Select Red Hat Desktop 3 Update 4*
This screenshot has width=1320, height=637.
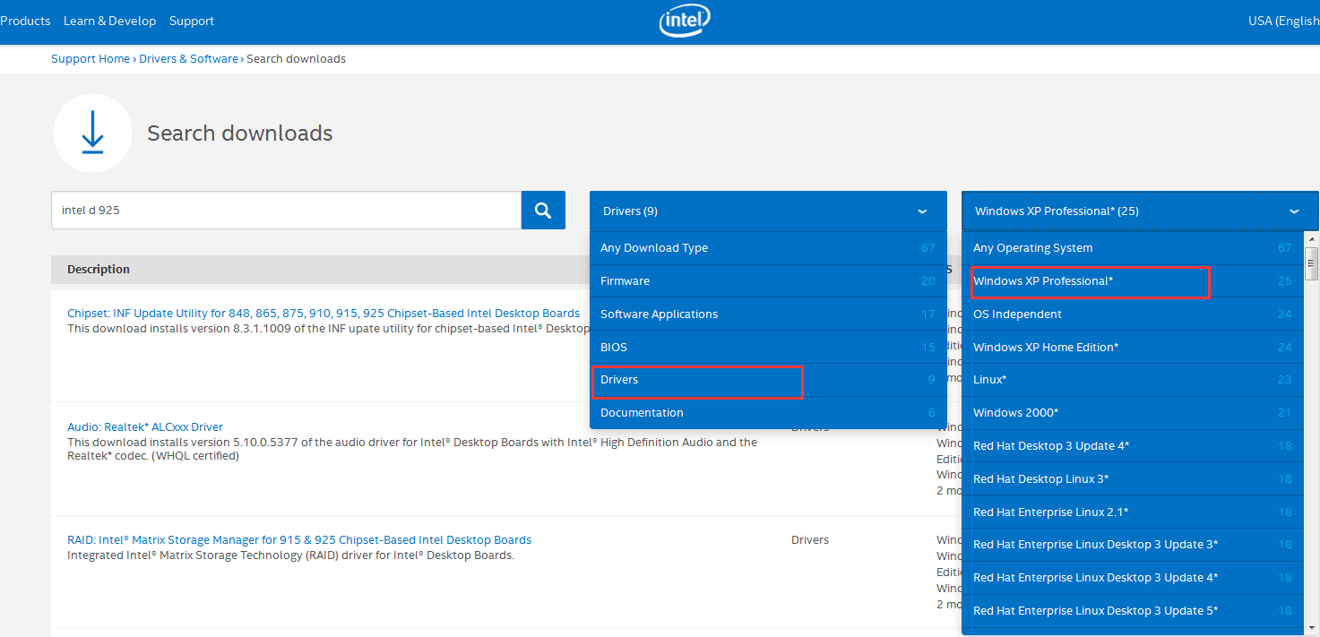[1133, 446]
